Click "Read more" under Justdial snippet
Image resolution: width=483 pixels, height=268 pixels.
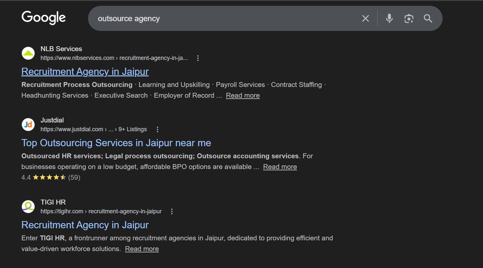coord(280,167)
